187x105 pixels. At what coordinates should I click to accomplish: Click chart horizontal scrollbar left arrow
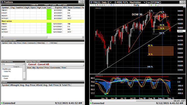click(x=91, y=100)
